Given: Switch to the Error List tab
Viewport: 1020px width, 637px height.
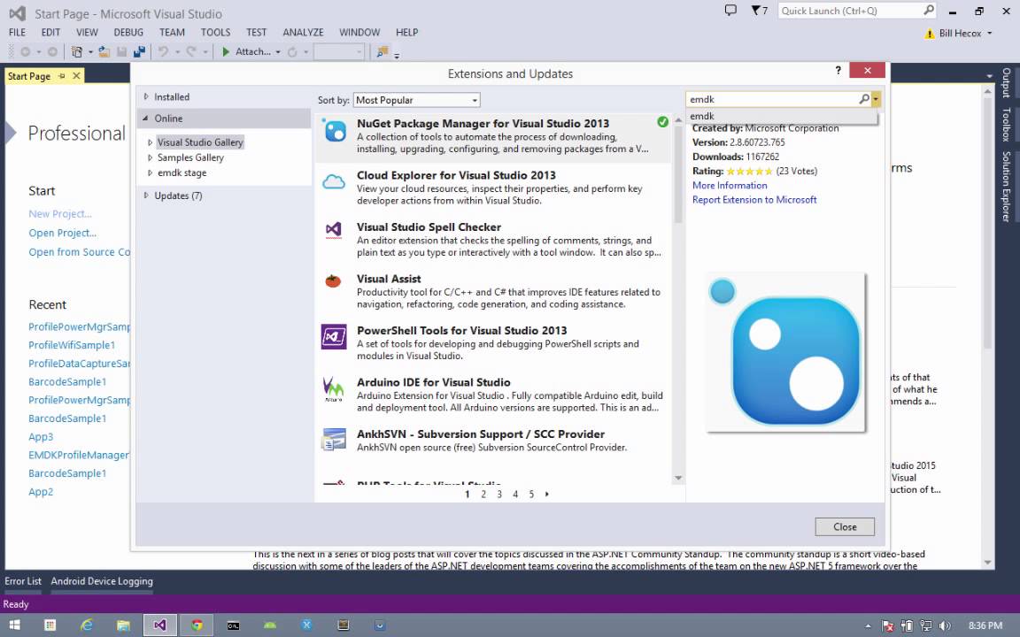Looking at the screenshot, I should 23,581.
